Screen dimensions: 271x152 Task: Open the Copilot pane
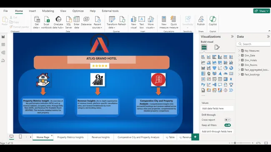(x=213, y=21)
